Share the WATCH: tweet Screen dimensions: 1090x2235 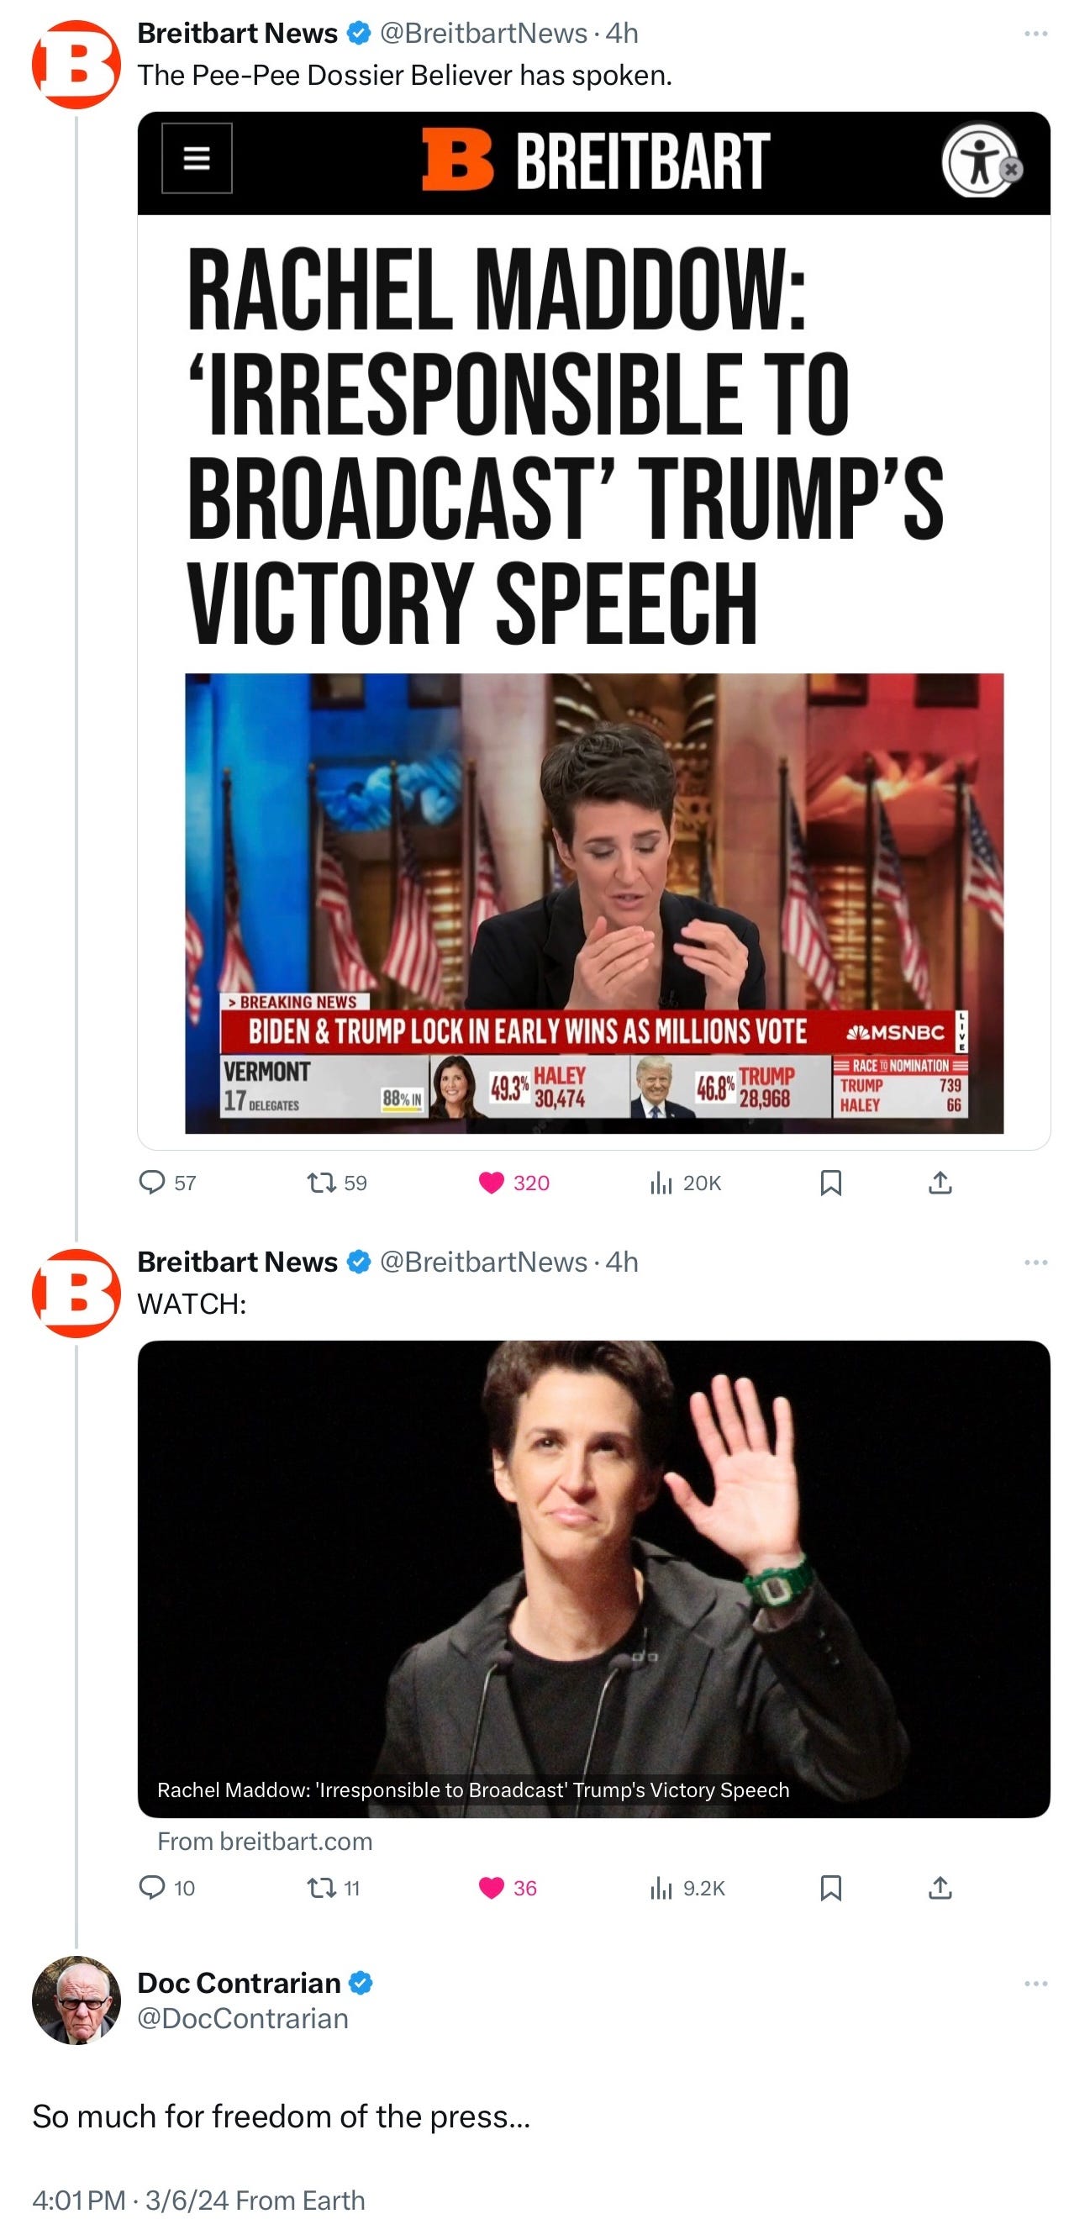click(940, 1888)
